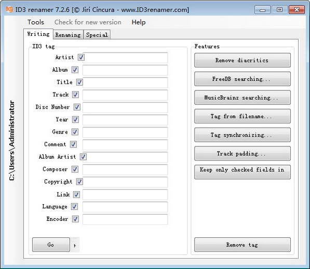Viewport: 310px width, 269px height.
Task: Switch to the Renaming tab
Action: (68, 35)
